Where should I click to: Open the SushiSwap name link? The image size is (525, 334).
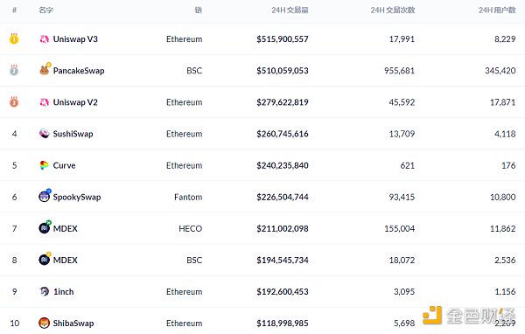(x=73, y=134)
